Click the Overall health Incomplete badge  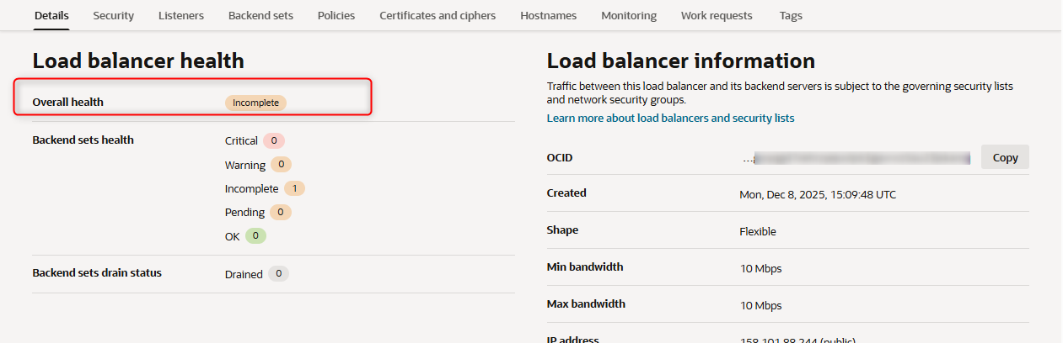tap(255, 103)
